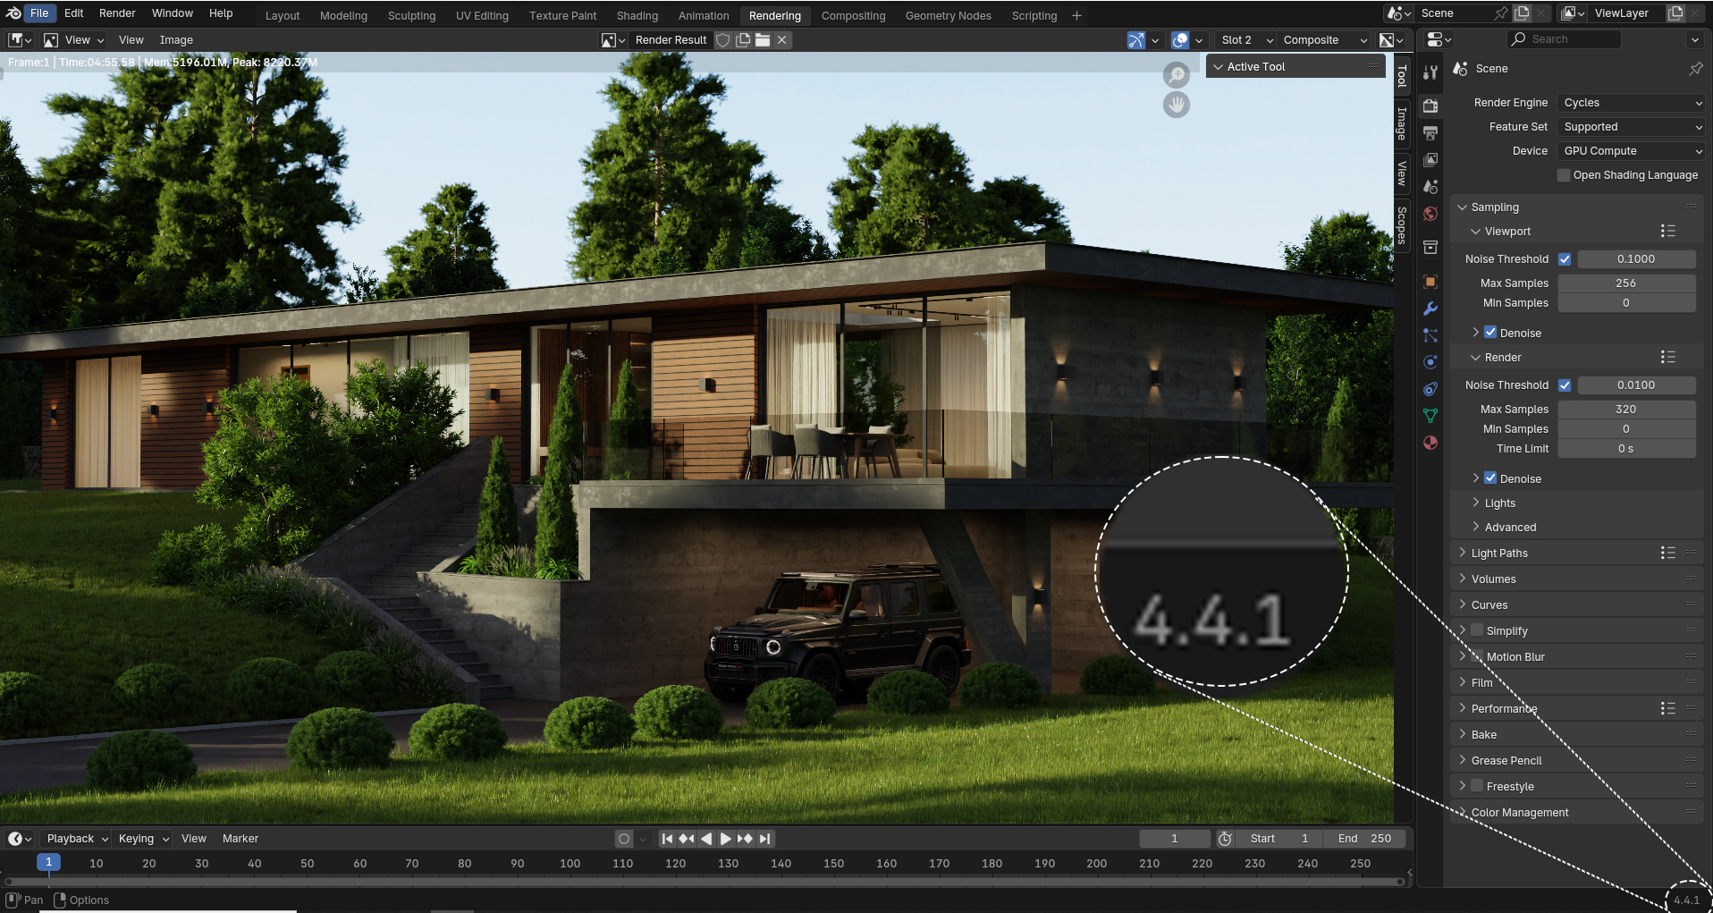Click the properties Search field
The image size is (1713, 913).
click(x=1565, y=39)
